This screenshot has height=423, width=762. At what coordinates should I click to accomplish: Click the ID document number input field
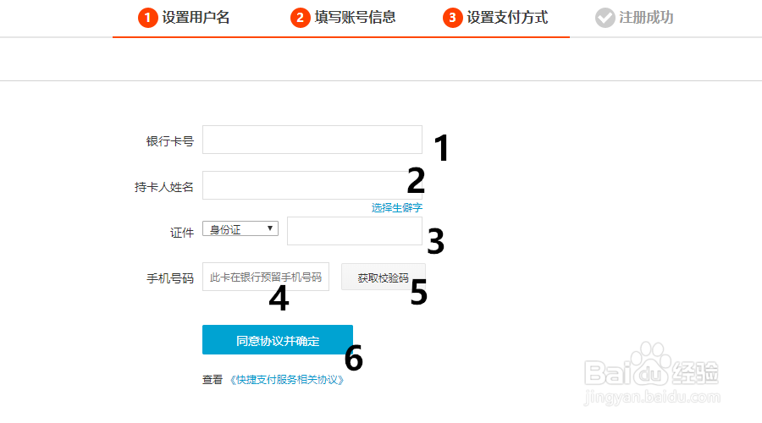tap(354, 231)
